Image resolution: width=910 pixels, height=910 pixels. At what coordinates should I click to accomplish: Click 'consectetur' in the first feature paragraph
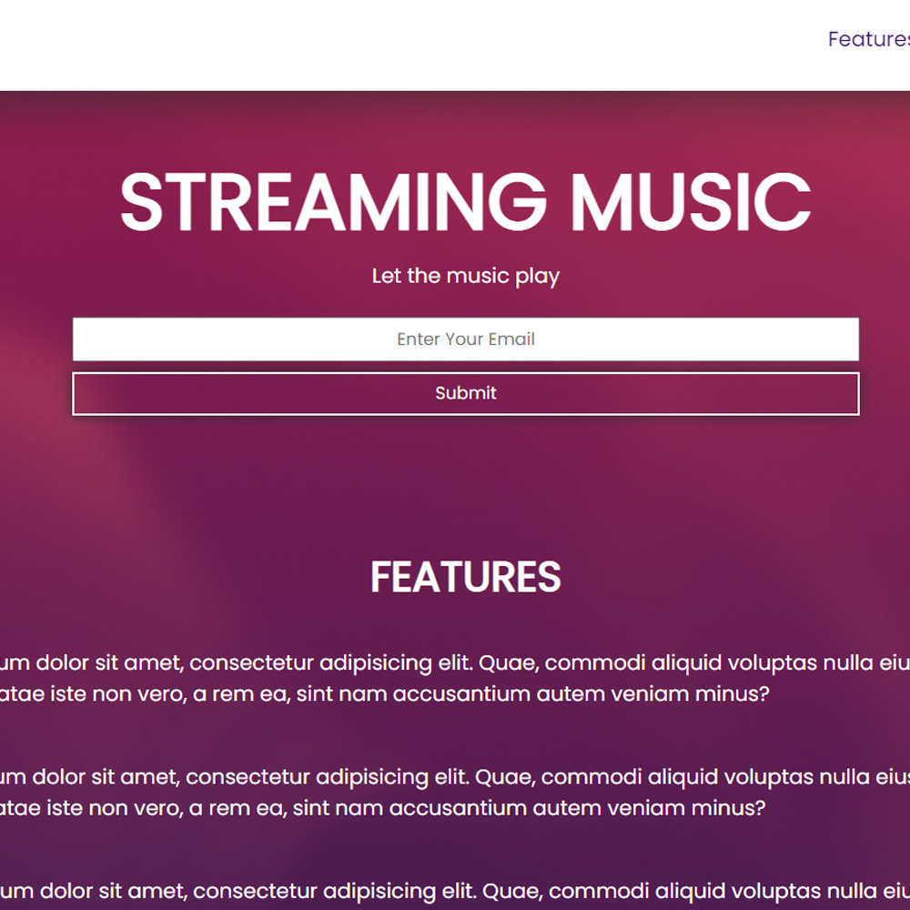coord(252,662)
